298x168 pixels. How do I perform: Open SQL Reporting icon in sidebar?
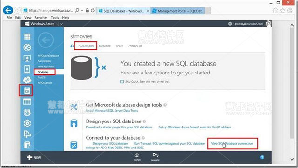coord(27,113)
